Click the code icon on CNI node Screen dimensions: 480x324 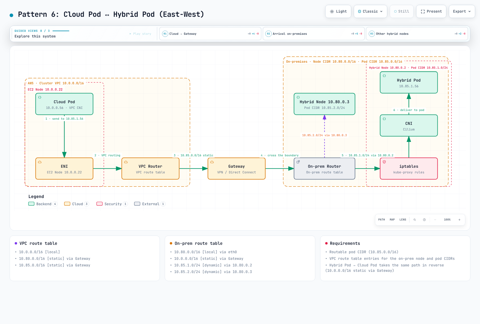(x=384, y=119)
